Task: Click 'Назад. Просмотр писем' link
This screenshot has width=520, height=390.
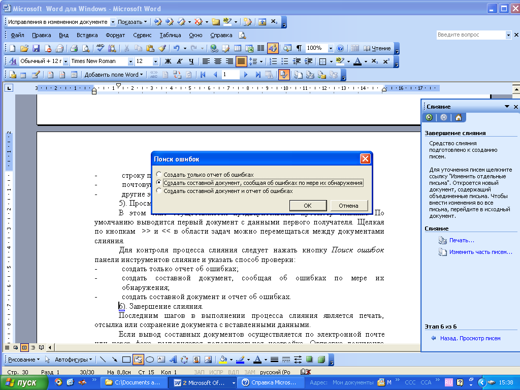Action: [470, 338]
